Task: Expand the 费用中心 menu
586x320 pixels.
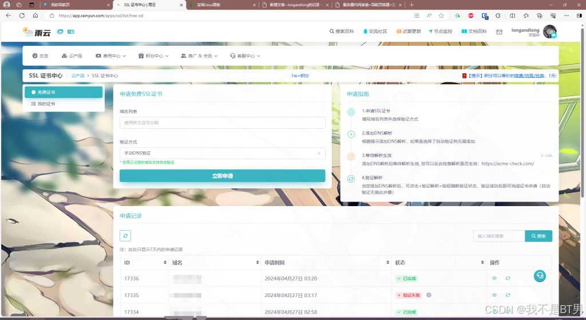Action: coord(110,56)
